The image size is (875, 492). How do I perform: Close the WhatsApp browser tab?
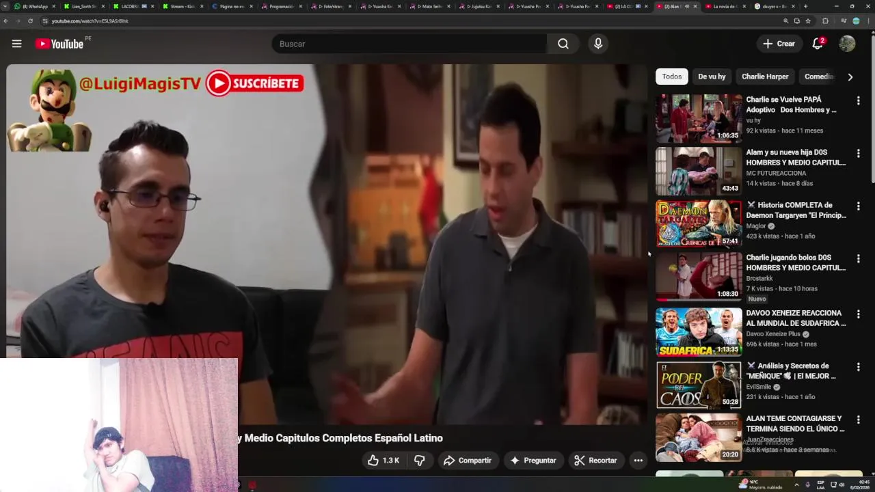click(x=53, y=6)
